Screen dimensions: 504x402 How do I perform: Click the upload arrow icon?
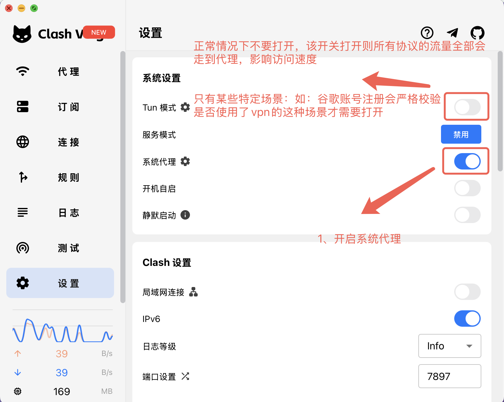18,353
